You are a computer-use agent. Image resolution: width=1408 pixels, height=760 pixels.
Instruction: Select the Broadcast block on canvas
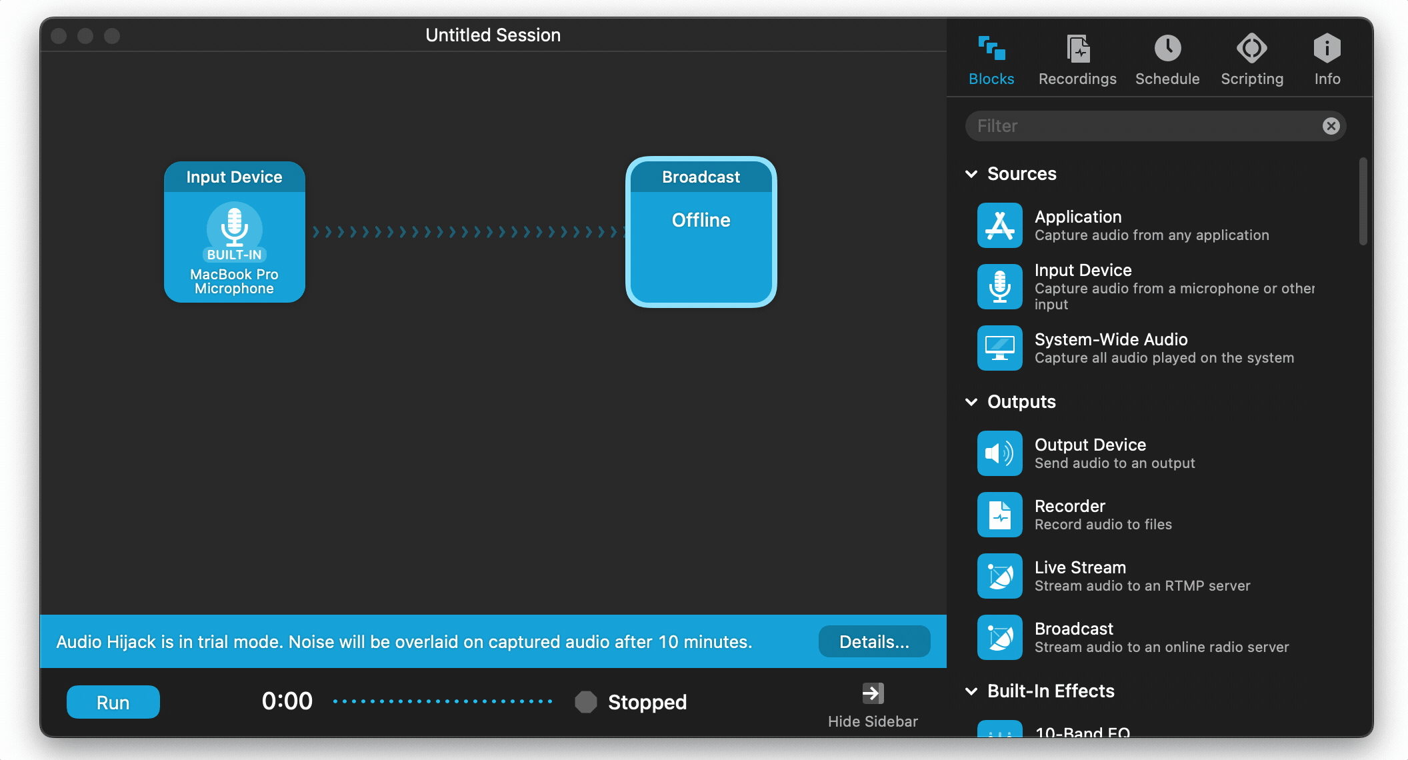(701, 232)
